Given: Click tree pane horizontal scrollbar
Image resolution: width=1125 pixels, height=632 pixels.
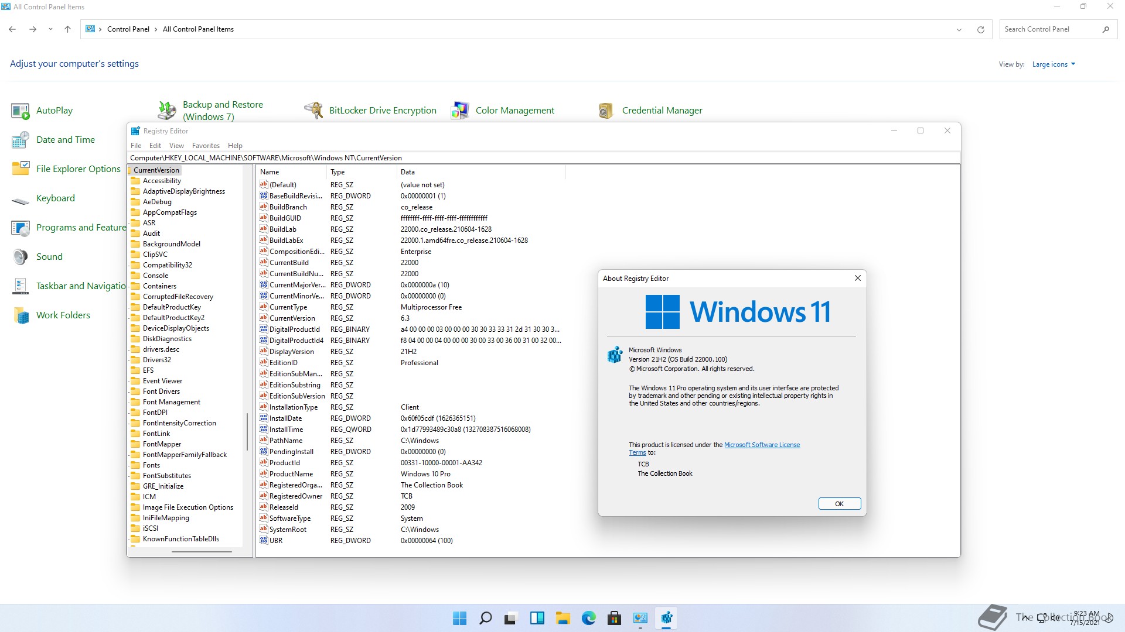Looking at the screenshot, I should [202, 551].
